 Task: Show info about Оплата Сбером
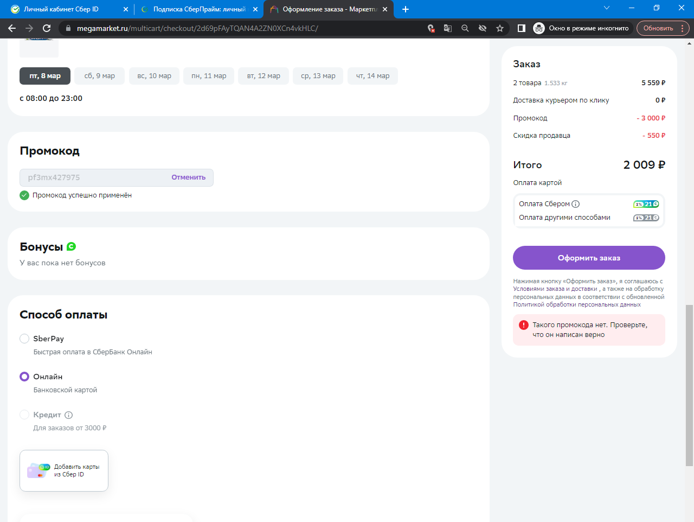[576, 204]
